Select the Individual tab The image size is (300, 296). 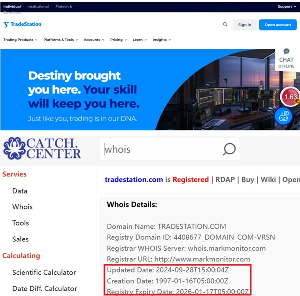pos(12,7)
